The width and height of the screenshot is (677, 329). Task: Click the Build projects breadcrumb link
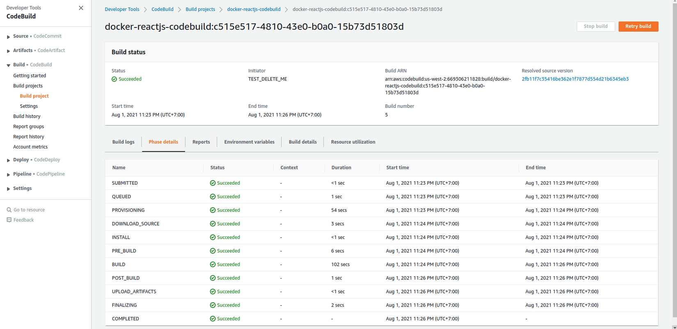pyautogui.click(x=200, y=9)
